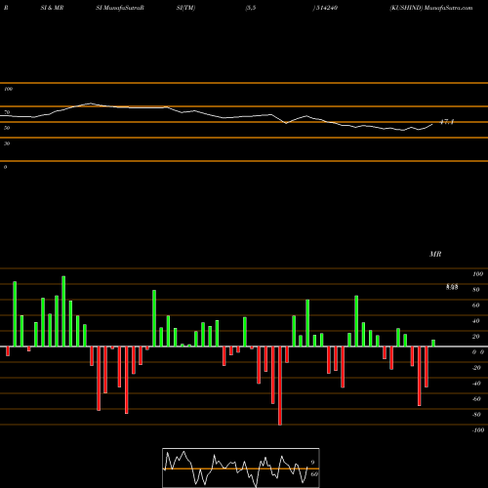Click the last green MR bar on right
The image size is (488, 488).
[433, 344]
